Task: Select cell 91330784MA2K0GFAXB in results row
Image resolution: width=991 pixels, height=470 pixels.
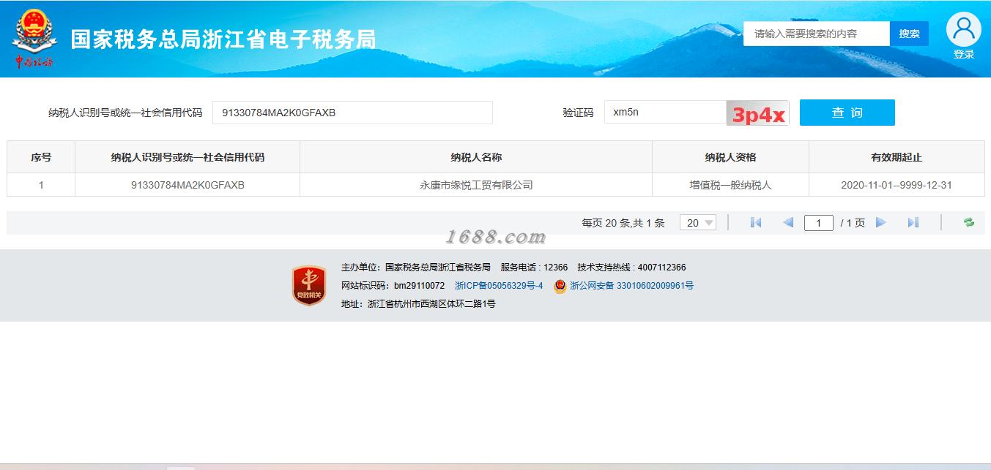Action: pyautogui.click(x=188, y=185)
